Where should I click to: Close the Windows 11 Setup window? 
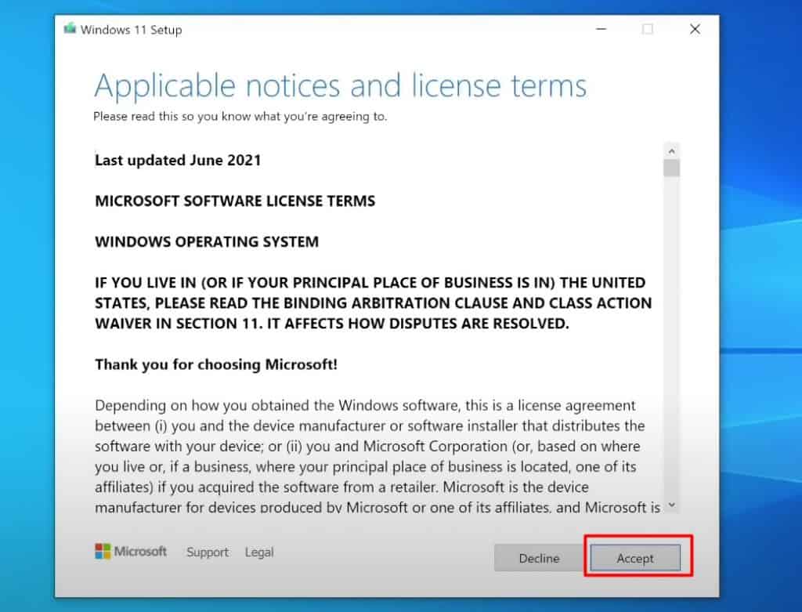click(695, 28)
